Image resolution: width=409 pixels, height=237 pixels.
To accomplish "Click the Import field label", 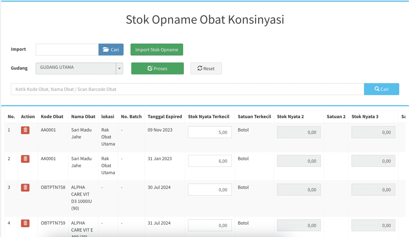I will pos(18,49).
